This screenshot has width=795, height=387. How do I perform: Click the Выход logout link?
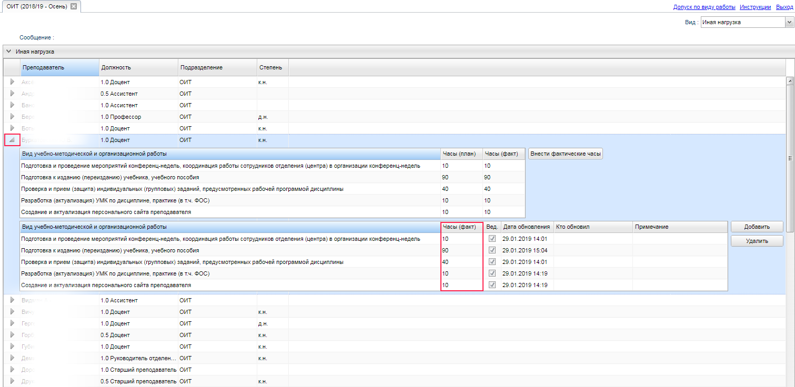[x=784, y=7]
